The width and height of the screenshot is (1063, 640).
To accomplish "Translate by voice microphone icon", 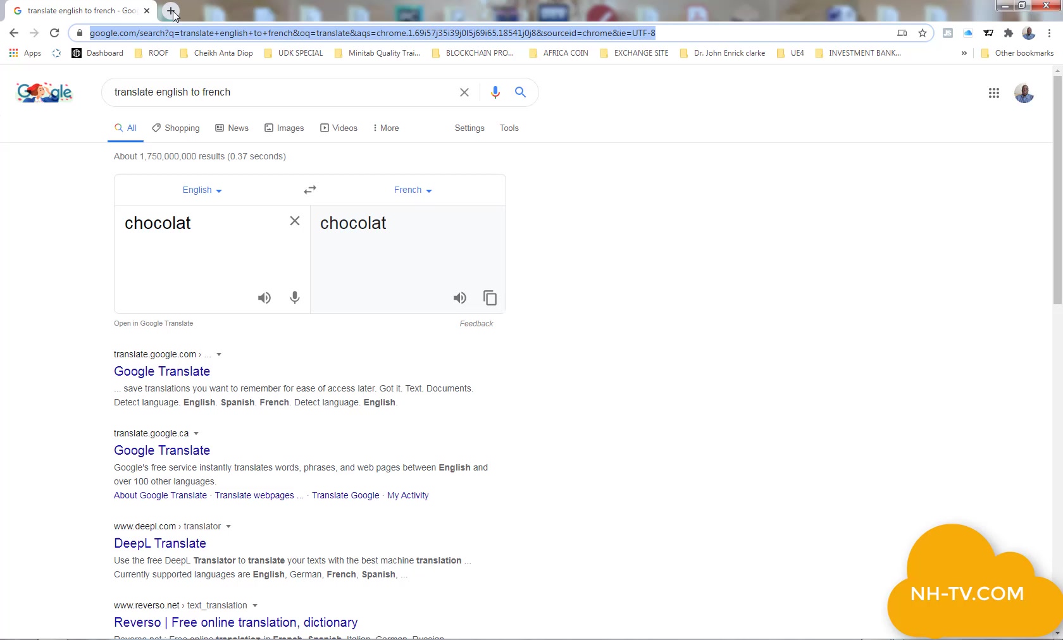I will point(295,298).
